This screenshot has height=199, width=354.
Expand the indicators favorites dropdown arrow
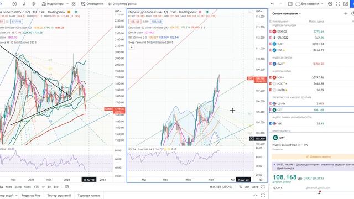tap(68, 4)
